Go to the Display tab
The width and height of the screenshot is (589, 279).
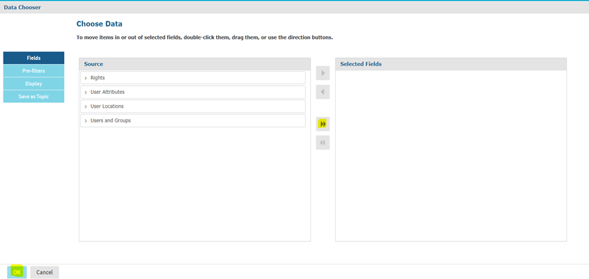pyautogui.click(x=33, y=83)
